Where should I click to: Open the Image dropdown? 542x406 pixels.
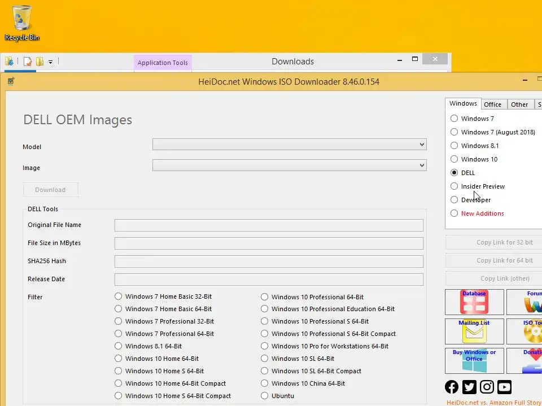[289, 165]
